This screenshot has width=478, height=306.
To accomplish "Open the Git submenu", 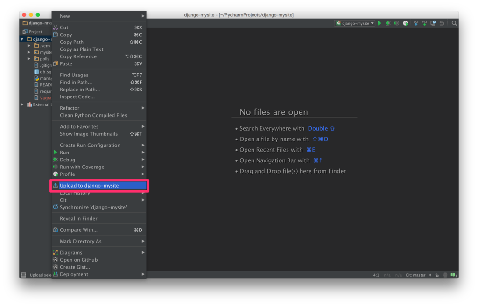I will pyautogui.click(x=99, y=200).
